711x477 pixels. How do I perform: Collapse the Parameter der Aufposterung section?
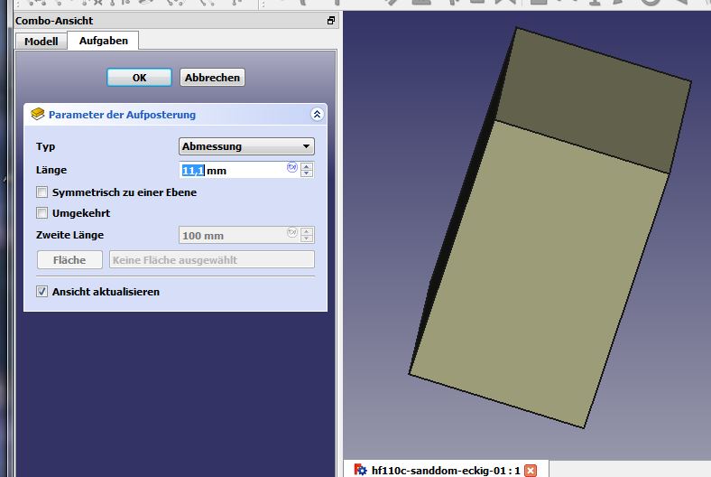pyautogui.click(x=316, y=115)
